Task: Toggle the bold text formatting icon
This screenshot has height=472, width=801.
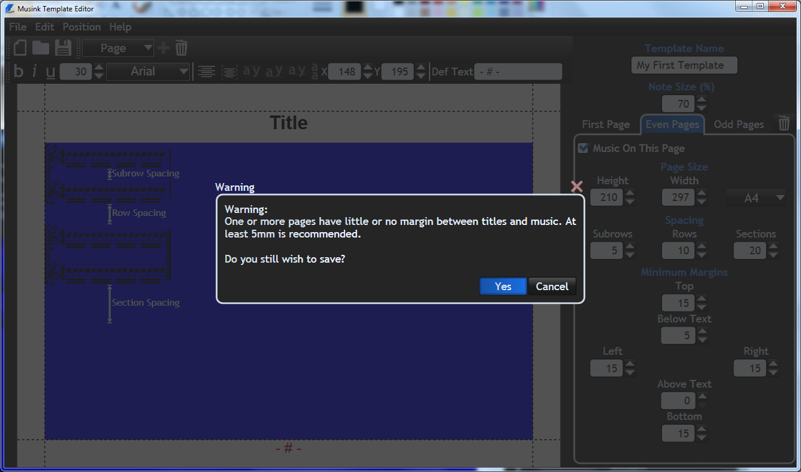Action: pyautogui.click(x=19, y=72)
